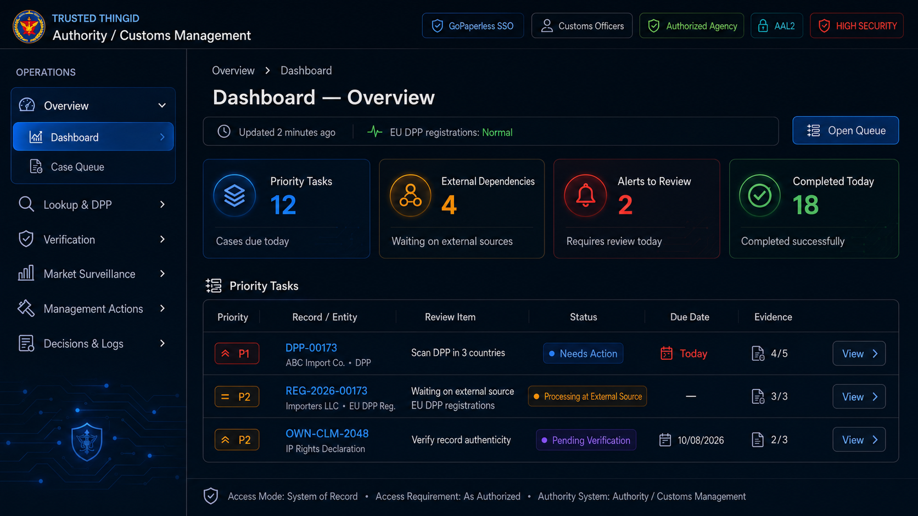Click the Completed Today checkmark icon
Screen dimensions: 918x516
click(x=760, y=195)
